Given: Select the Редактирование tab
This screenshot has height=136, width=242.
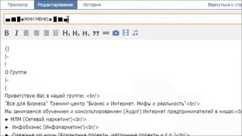Looking at the screenshot, I should pos(56,5).
